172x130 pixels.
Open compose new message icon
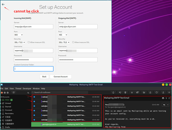click(x=14, y=93)
